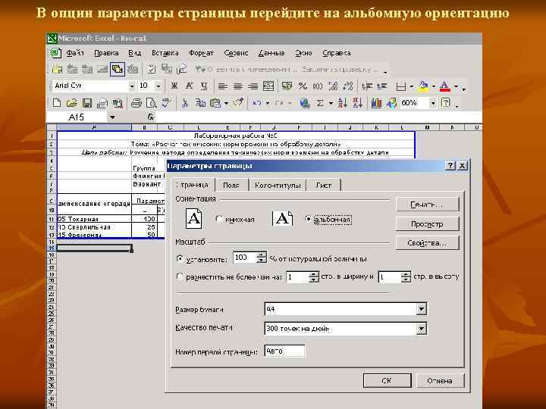Toggle bold formatting (Ж)
The width and height of the screenshot is (546, 409).
(x=174, y=86)
